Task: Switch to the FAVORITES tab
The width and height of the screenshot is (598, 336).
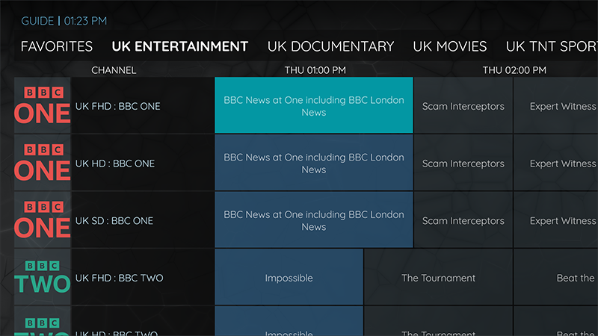Action: 57,46
